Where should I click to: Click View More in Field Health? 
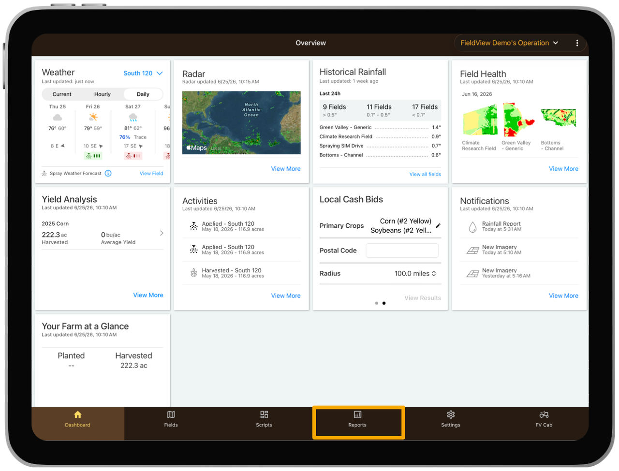(x=563, y=169)
